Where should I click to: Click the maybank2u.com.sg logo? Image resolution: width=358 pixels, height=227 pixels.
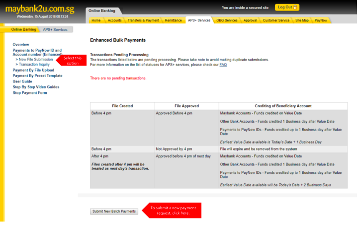tap(40, 9)
